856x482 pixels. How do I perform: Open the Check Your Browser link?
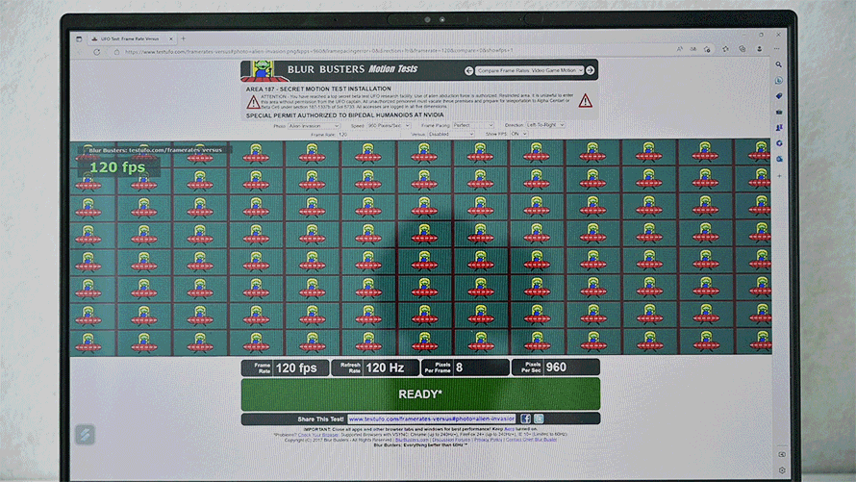(318, 435)
